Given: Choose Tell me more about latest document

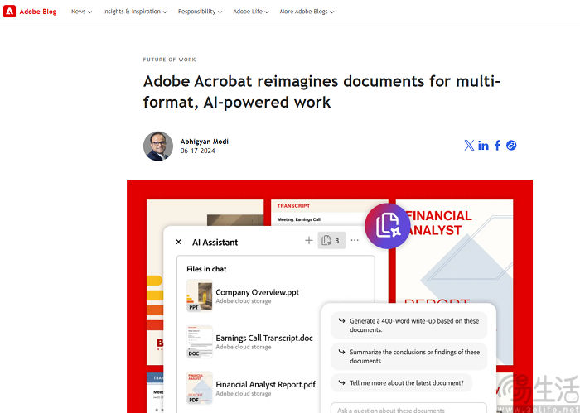Looking at the screenshot, I should click(x=401, y=382).
